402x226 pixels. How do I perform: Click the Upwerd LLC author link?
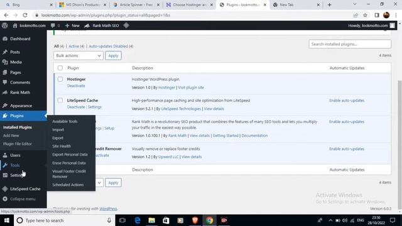tap(168, 157)
